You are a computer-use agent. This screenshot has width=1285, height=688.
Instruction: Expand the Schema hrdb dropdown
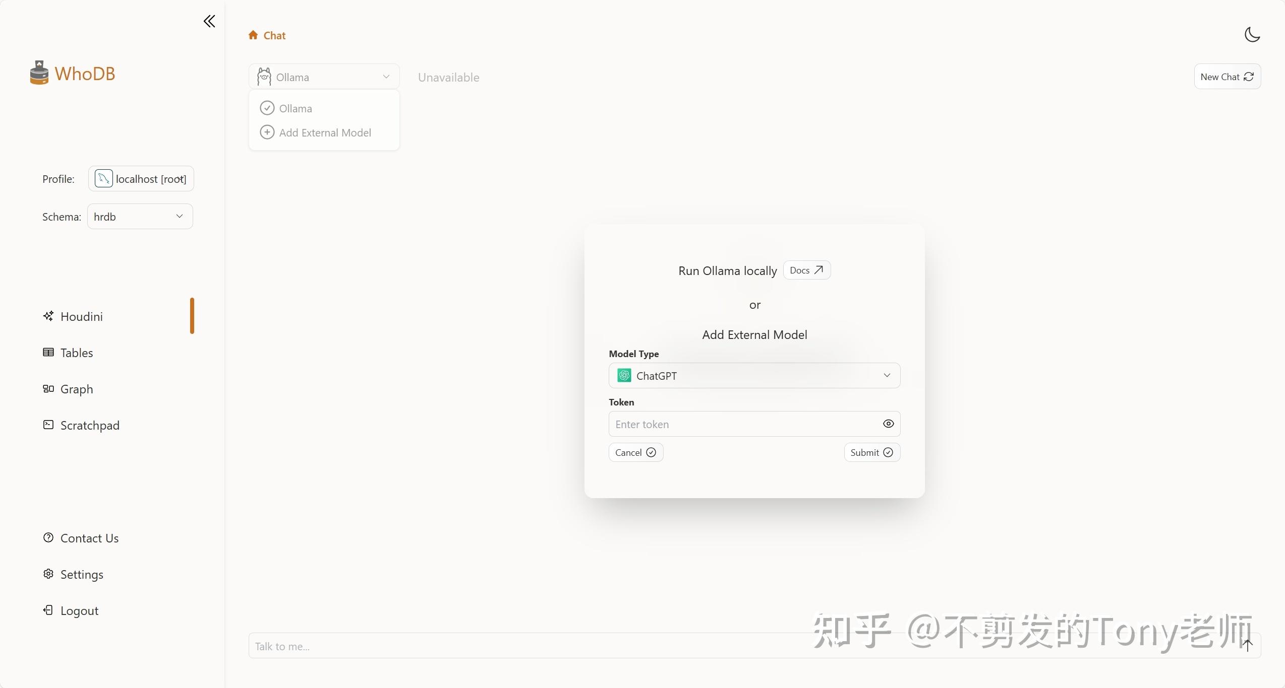click(x=140, y=217)
